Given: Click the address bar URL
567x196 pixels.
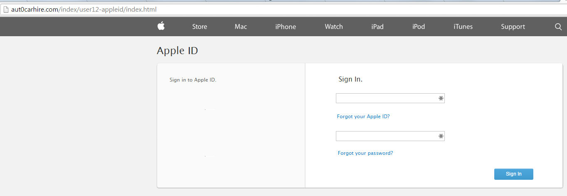Looking at the screenshot, I should pyautogui.click(x=84, y=9).
